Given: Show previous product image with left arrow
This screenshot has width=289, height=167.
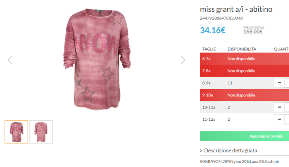Looking at the screenshot, I should click(x=10, y=60).
